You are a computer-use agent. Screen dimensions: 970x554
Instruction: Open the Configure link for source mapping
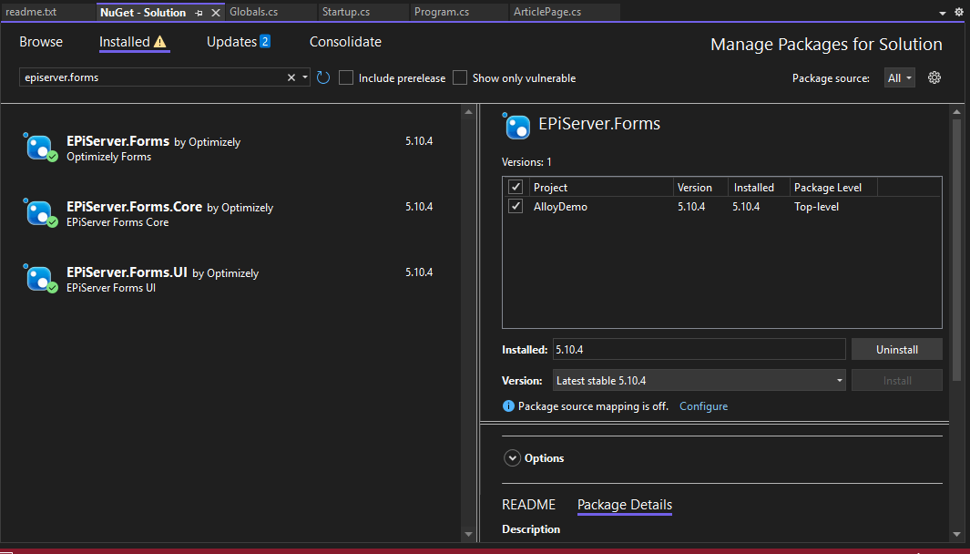tap(703, 406)
